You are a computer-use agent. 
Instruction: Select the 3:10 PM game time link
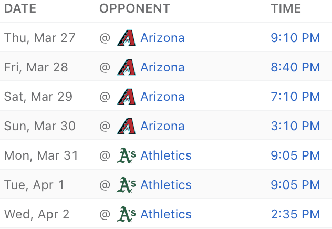tap(295, 126)
